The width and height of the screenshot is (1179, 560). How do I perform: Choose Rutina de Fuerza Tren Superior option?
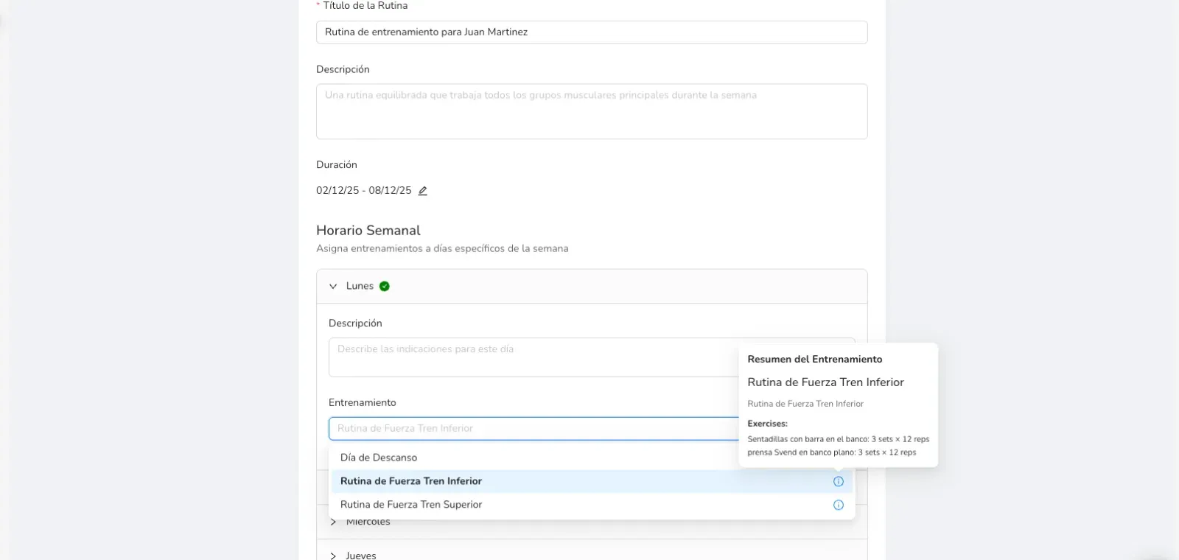pos(592,505)
